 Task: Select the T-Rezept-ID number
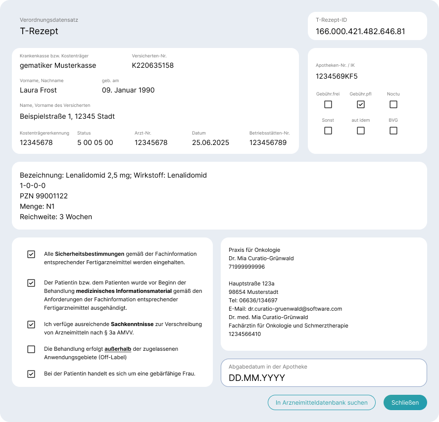click(x=360, y=31)
